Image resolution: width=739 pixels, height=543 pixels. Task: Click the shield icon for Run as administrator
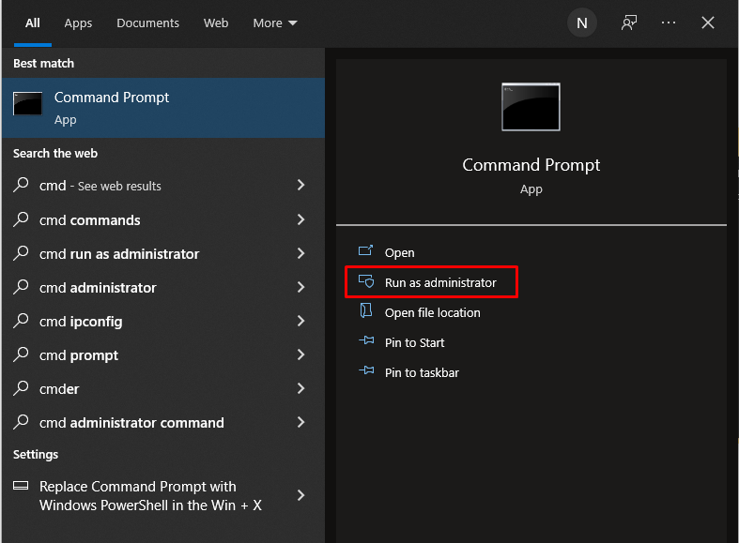[366, 282]
